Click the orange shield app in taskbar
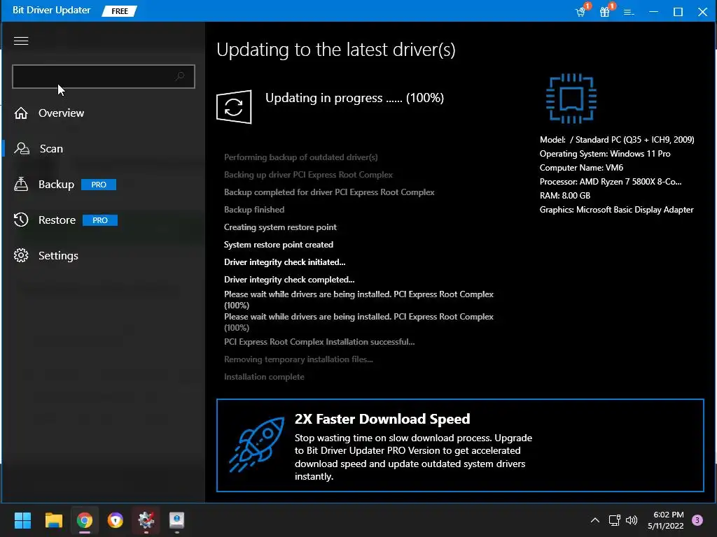The image size is (717, 537). [x=116, y=520]
